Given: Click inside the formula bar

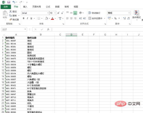Looking at the screenshot, I should click(x=97, y=29).
